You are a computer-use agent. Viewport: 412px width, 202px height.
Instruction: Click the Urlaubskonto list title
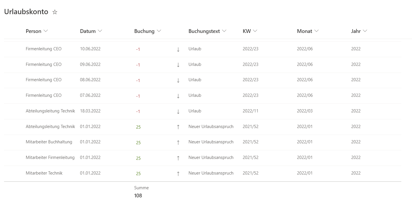pos(26,12)
